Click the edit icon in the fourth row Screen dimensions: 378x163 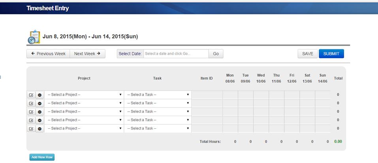click(x=31, y=120)
